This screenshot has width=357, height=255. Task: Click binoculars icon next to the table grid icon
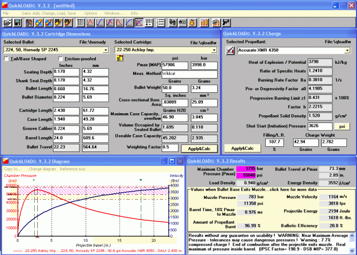coord(68,22)
